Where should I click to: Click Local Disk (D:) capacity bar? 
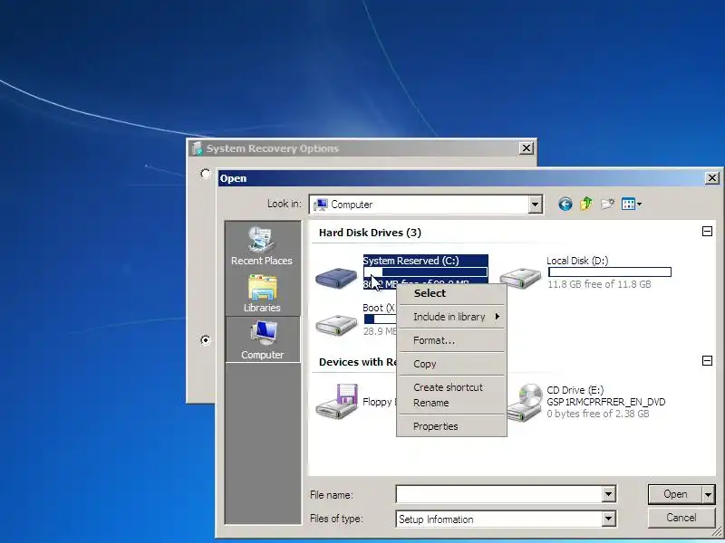(x=609, y=272)
